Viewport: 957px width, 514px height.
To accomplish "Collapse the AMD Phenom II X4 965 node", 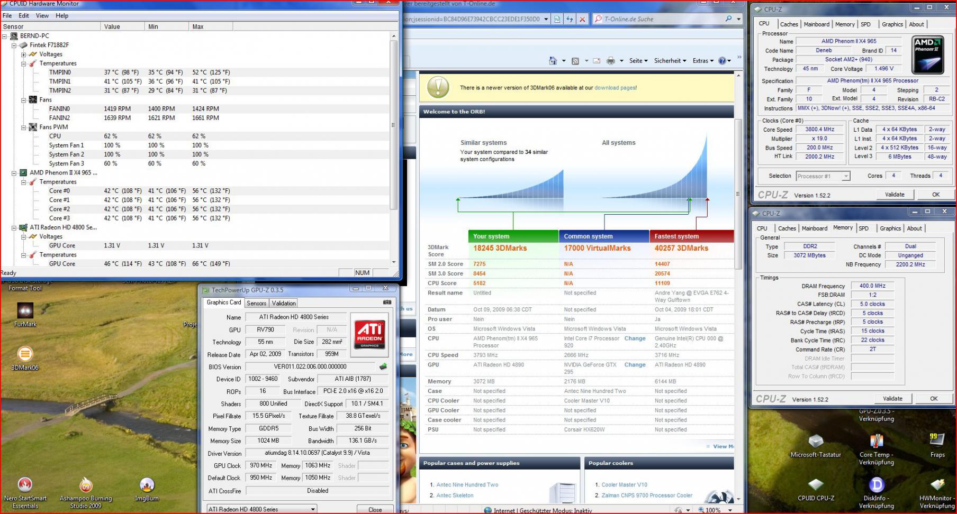I will point(14,173).
